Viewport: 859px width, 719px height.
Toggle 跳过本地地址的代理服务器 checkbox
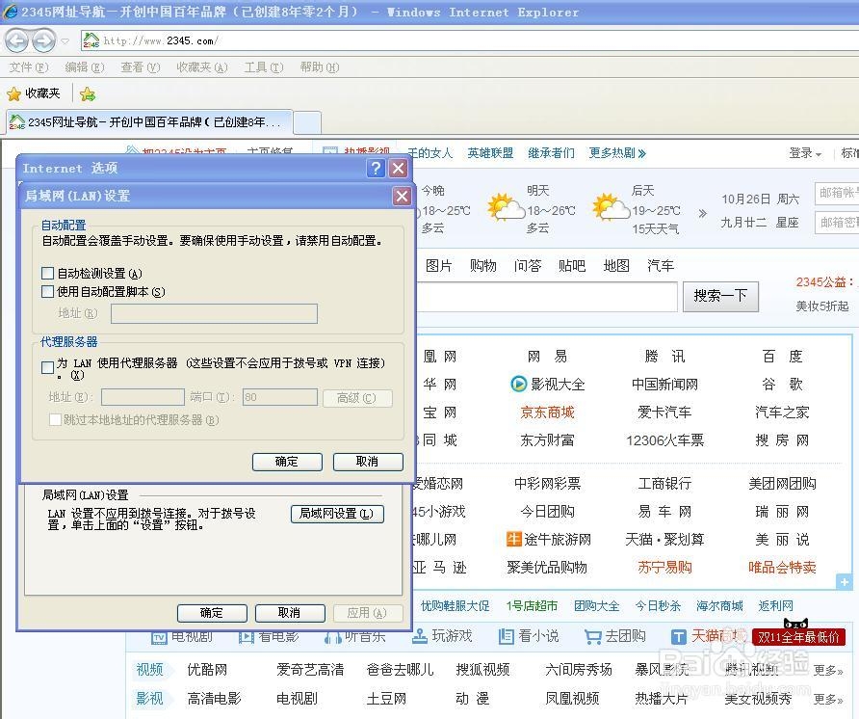tap(55, 419)
